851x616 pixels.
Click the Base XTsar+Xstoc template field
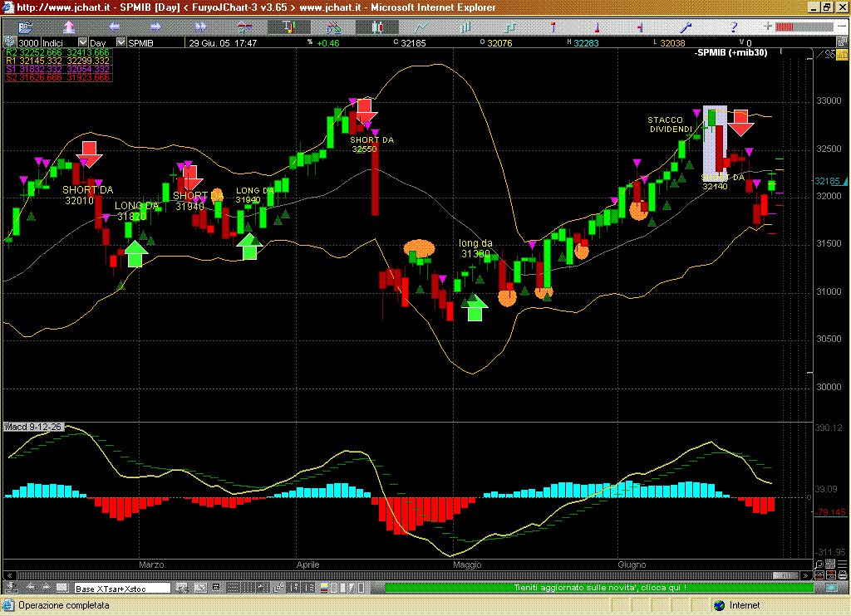(122, 588)
